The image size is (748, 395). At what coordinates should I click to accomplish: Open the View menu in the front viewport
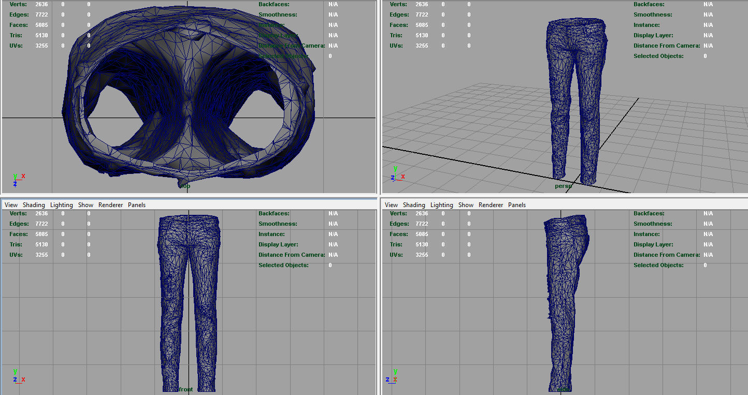pyautogui.click(x=11, y=205)
